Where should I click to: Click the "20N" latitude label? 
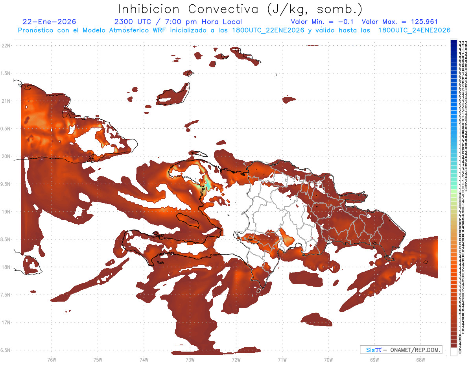click(6, 156)
